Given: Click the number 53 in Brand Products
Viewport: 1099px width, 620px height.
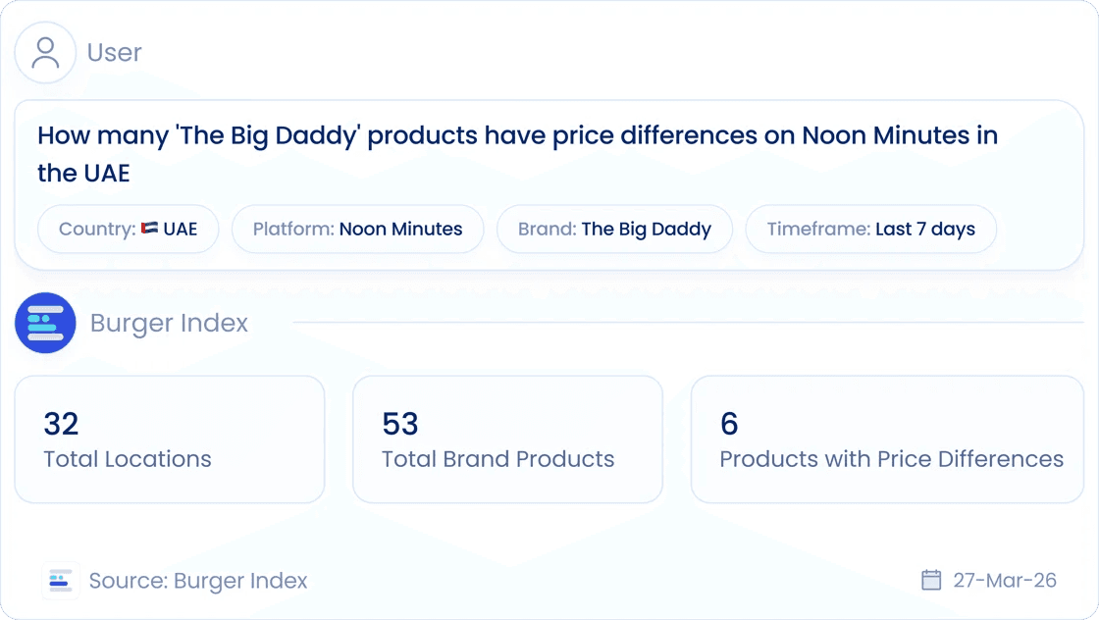Looking at the screenshot, I should (x=400, y=424).
